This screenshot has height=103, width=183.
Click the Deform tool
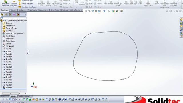pos(126,3)
